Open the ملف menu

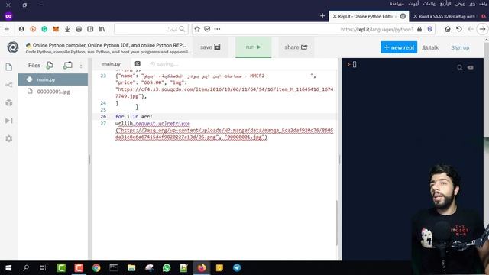coord(483,4)
